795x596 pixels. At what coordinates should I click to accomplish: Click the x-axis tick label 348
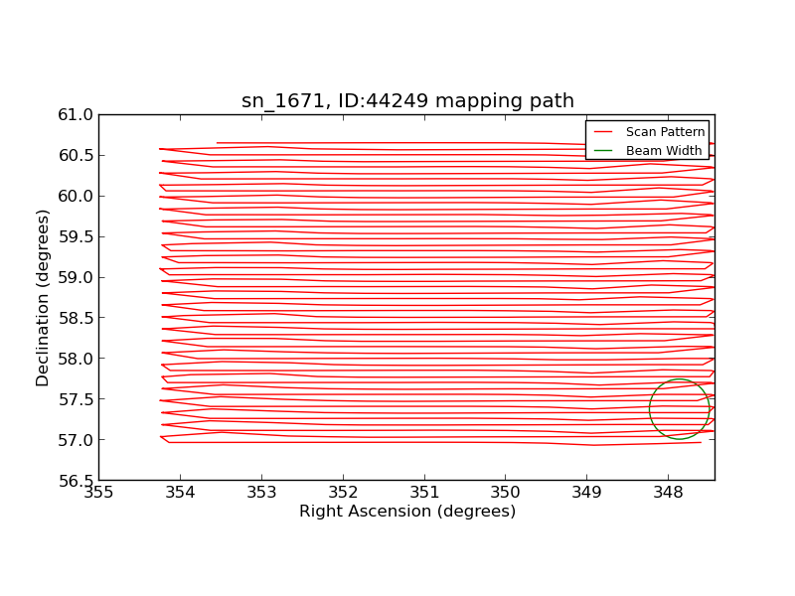click(668, 492)
